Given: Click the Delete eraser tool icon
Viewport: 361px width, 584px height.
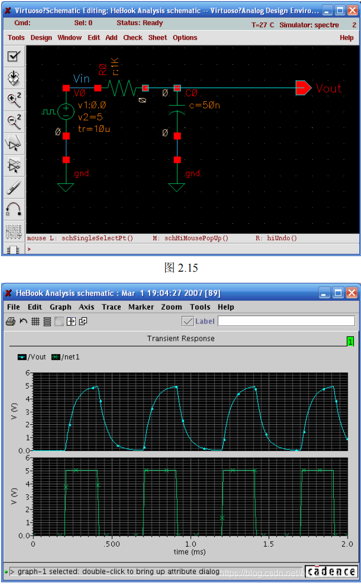Looking at the screenshot, I should click(14, 188).
